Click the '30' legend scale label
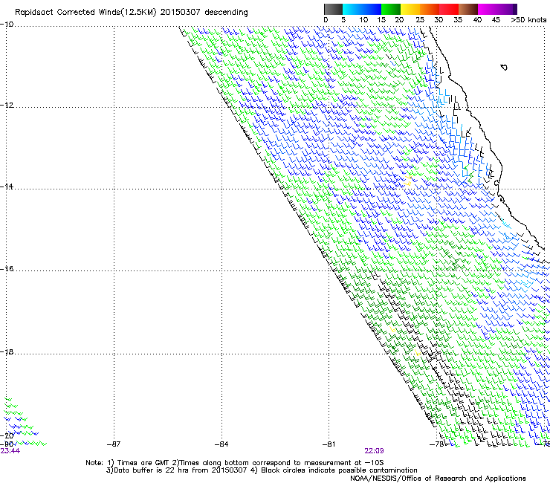Viewport: 550px width, 483px height. click(439, 19)
